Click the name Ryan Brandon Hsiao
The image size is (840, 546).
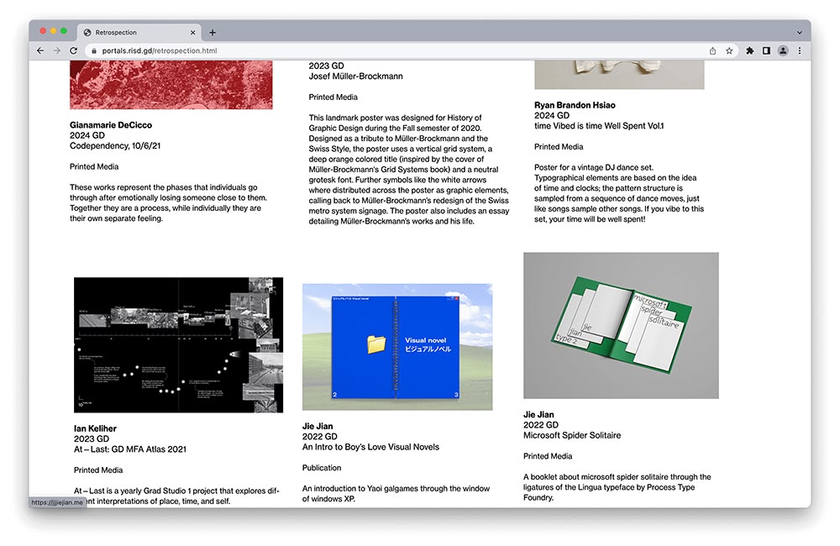575,105
